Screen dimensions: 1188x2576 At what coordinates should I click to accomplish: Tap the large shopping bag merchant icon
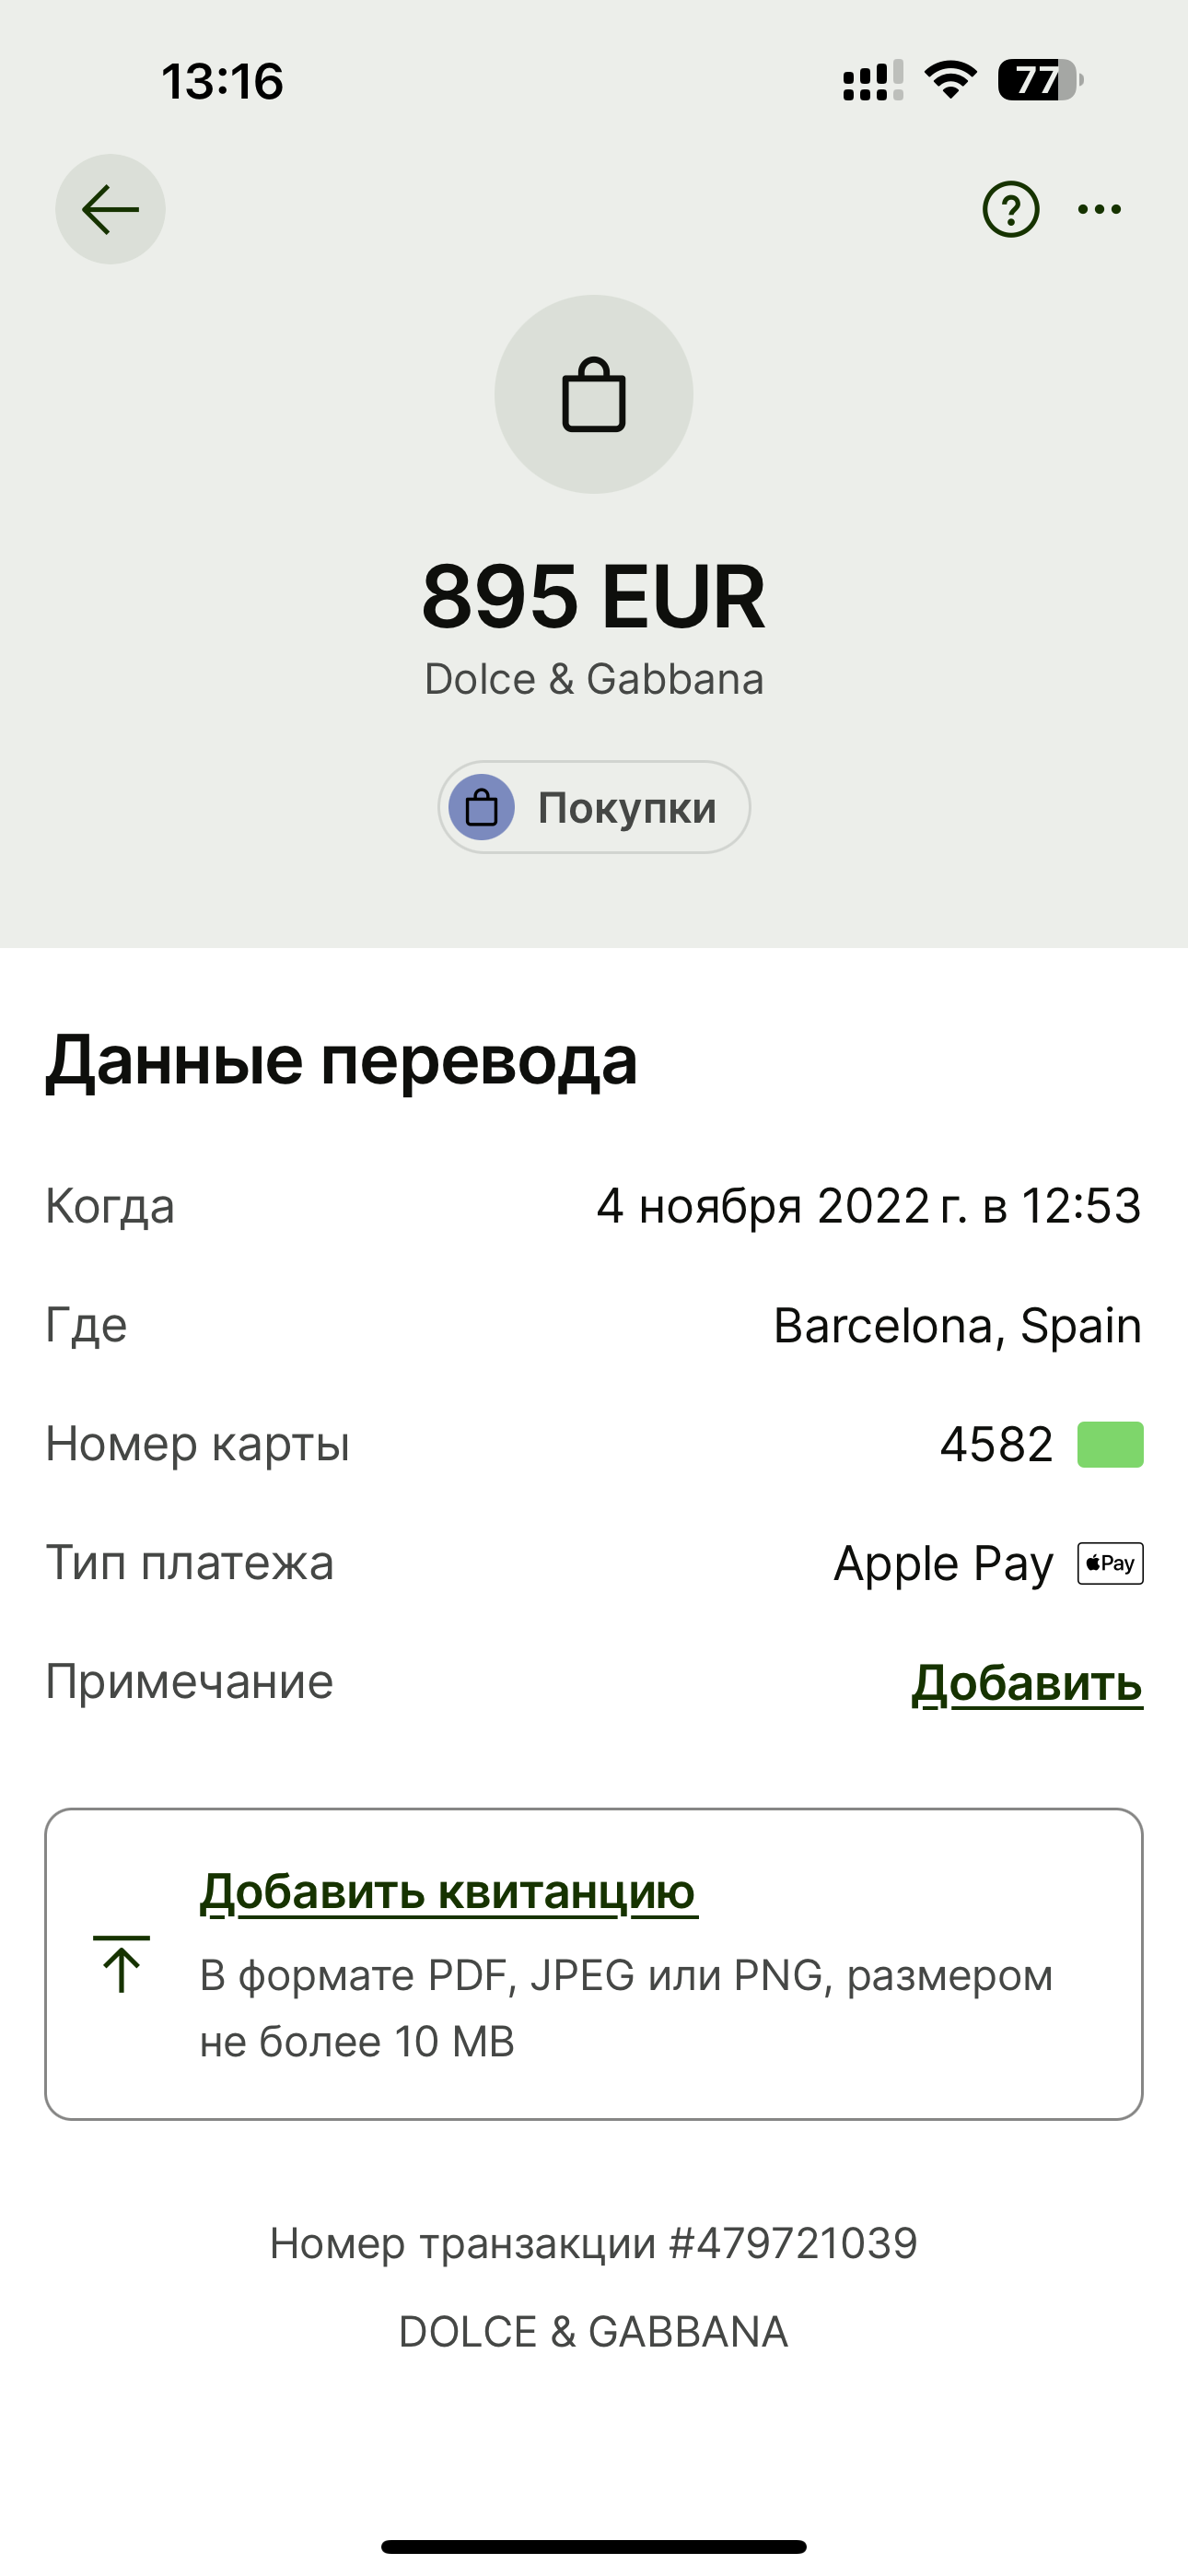[594, 394]
